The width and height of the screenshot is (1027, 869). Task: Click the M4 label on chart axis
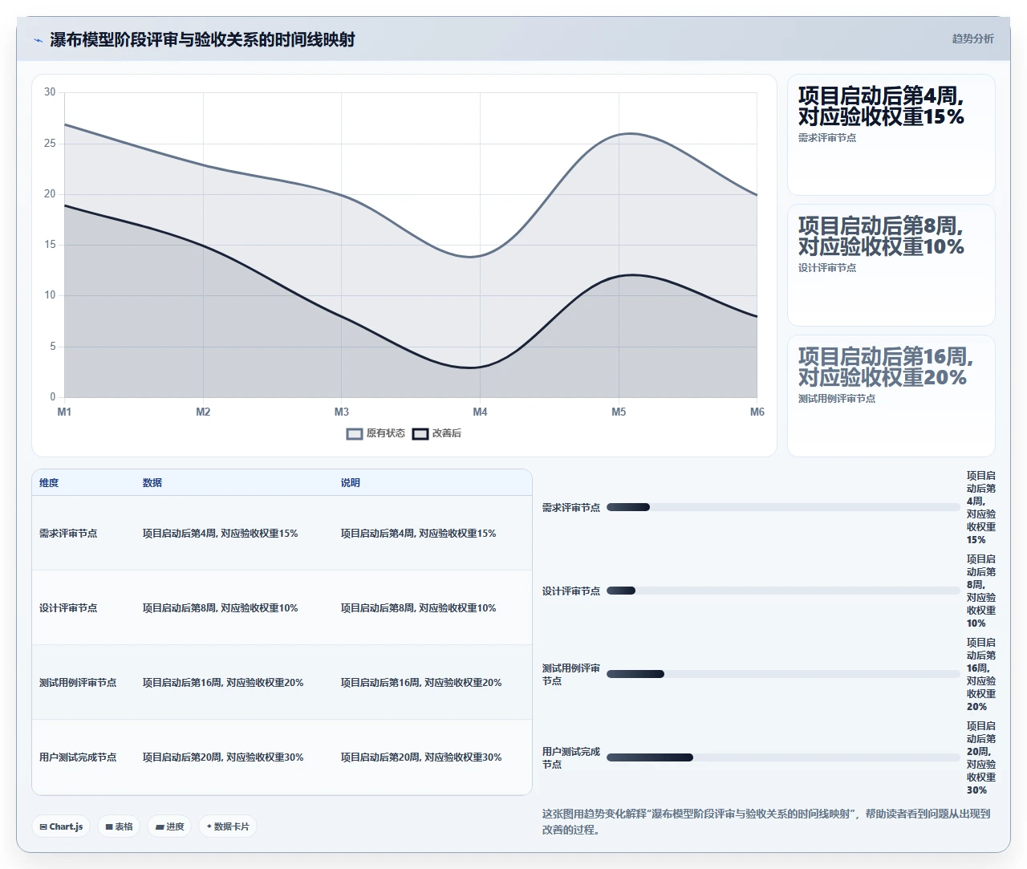click(480, 412)
